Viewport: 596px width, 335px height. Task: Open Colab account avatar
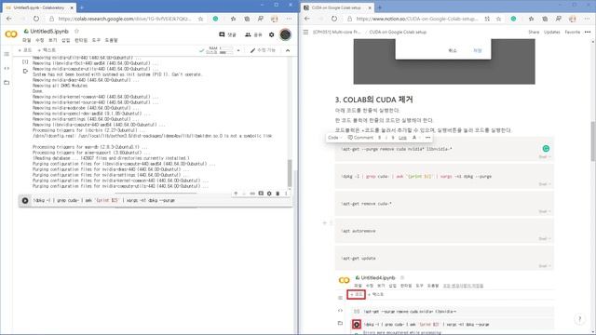coord(285,34)
